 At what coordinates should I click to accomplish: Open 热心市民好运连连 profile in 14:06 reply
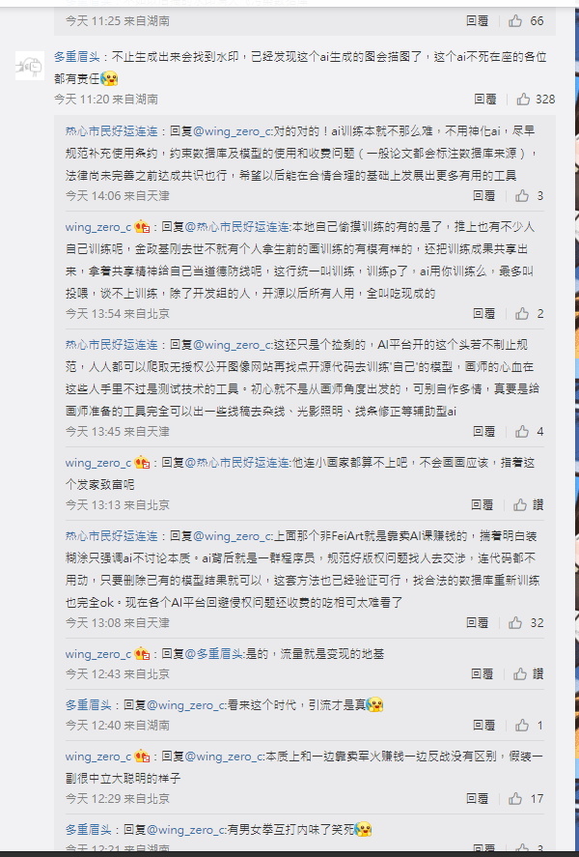tap(111, 131)
